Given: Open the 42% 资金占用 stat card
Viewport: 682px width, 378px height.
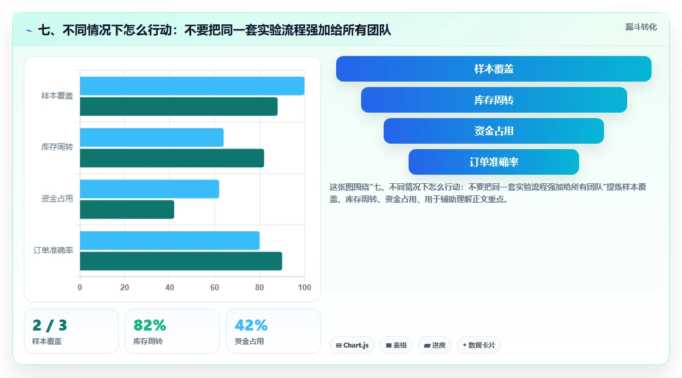Looking at the screenshot, I should 273,331.
